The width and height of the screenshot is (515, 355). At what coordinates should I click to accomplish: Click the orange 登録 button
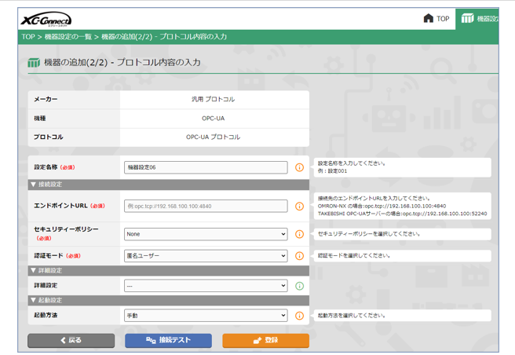click(x=265, y=340)
